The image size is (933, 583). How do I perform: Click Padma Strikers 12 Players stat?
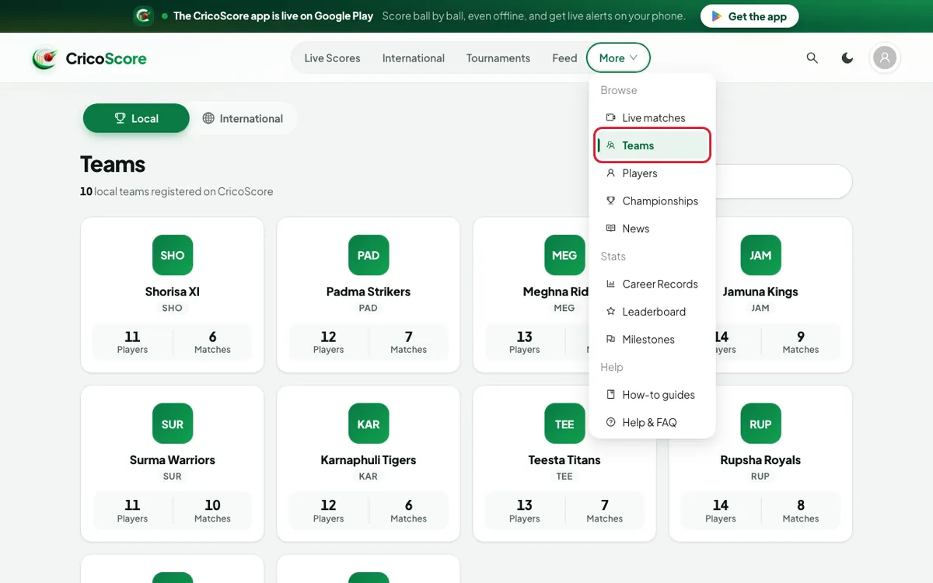tap(328, 342)
